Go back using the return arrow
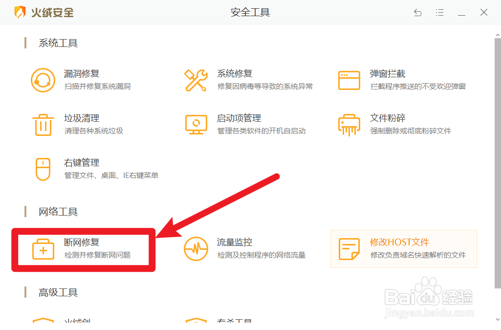The height and width of the screenshot is (330, 501). click(x=417, y=13)
